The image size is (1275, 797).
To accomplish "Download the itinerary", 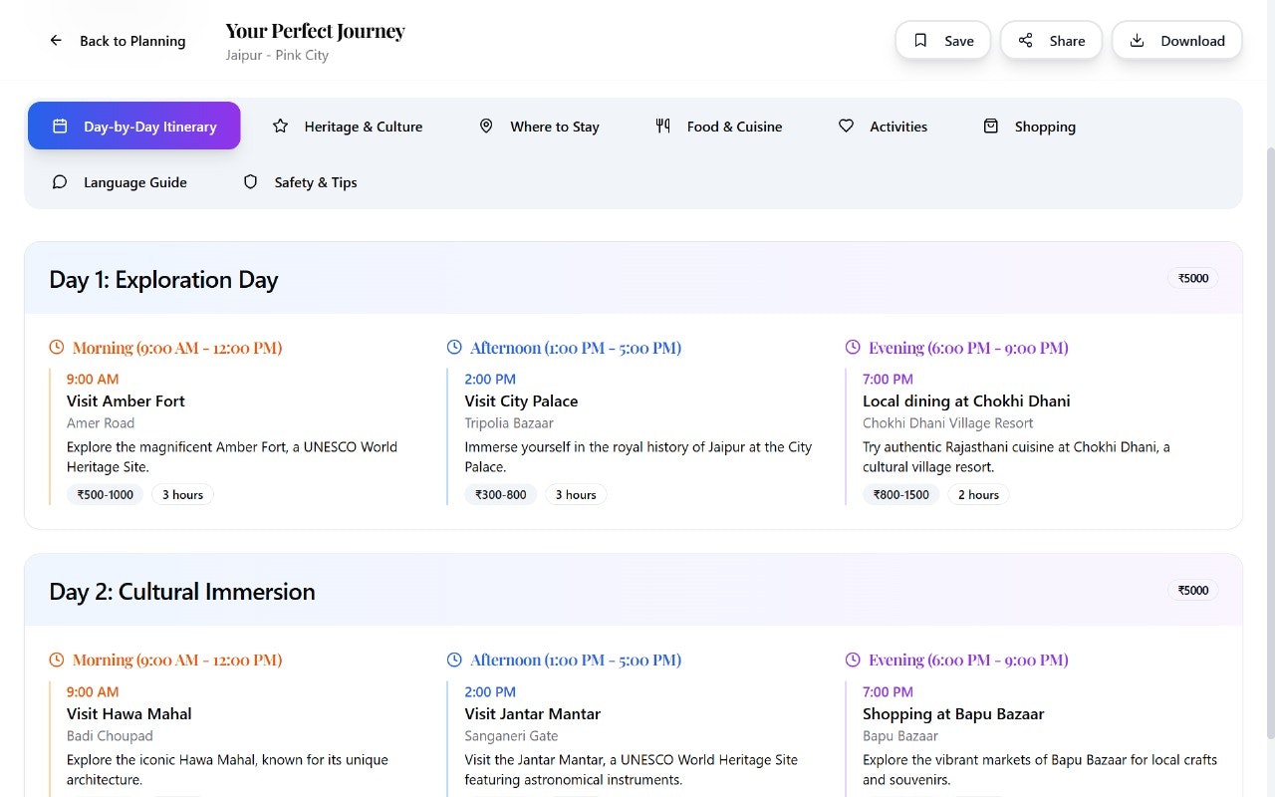I will pos(1176,41).
